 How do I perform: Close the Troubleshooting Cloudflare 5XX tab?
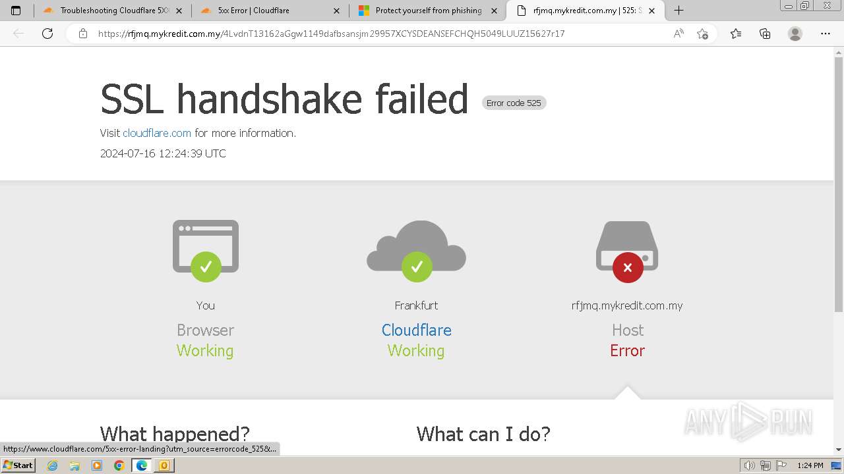coord(179,11)
